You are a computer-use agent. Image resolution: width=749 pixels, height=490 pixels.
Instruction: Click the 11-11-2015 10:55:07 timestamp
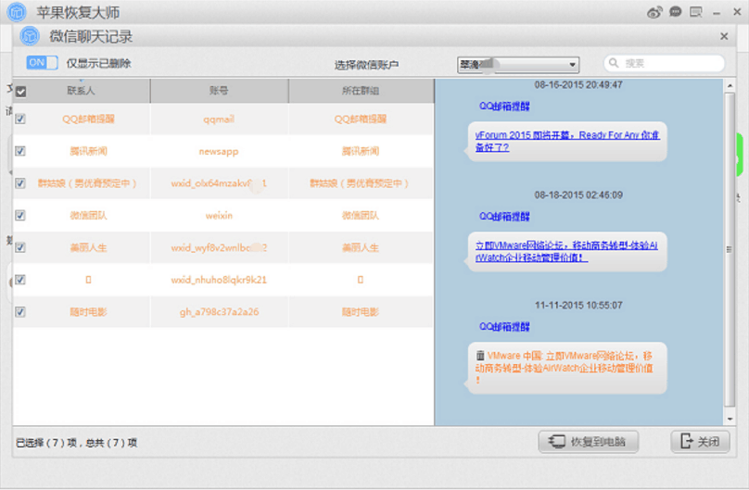click(x=578, y=306)
